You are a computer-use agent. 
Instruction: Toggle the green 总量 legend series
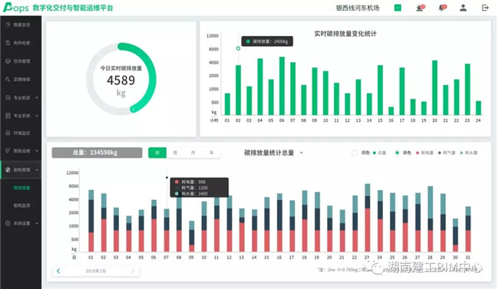coord(380,153)
